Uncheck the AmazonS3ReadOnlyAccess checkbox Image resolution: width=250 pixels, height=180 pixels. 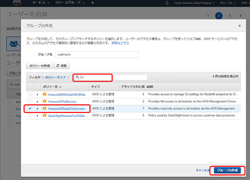click(x=30, y=109)
